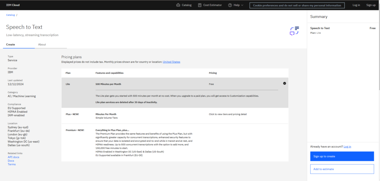Click Sign up in header
Viewport: 380px width, 181px height.
tap(371, 5)
